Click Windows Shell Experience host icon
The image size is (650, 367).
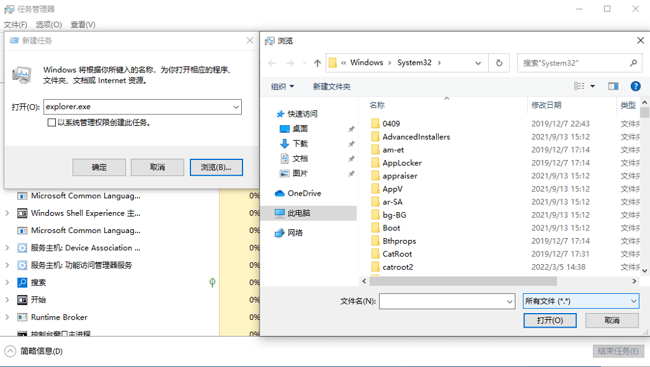[22, 213]
